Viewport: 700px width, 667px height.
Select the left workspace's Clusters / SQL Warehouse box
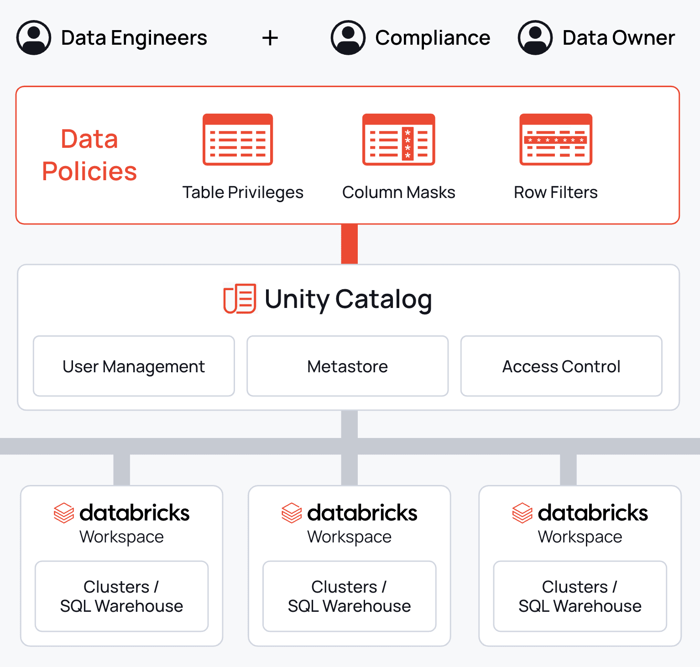click(x=122, y=596)
